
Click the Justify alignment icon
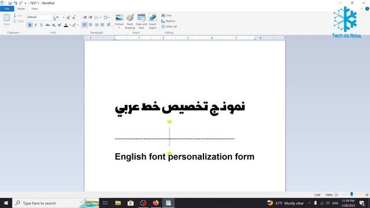102,25
